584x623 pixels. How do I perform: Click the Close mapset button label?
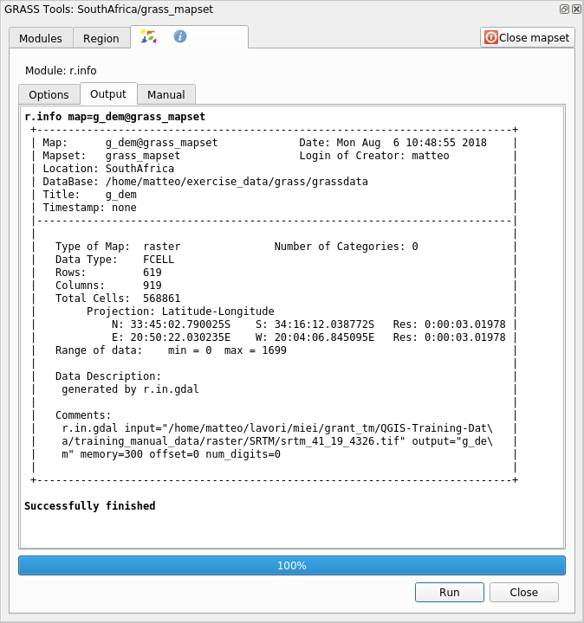point(535,37)
